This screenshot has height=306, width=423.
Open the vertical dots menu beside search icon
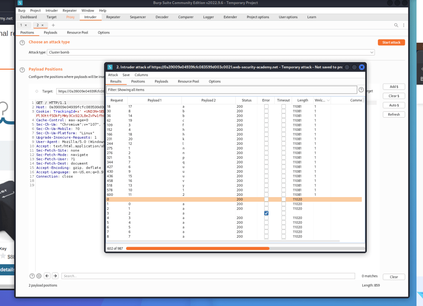click(404, 25)
